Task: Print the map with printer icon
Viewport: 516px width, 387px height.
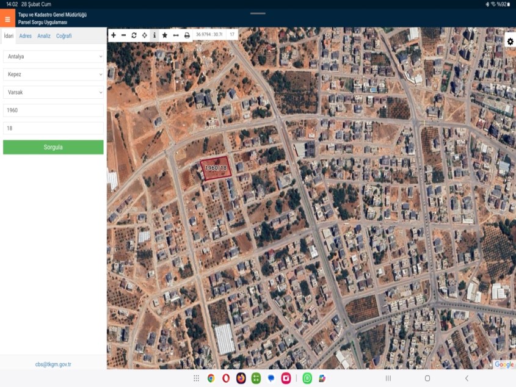Action: [187, 35]
